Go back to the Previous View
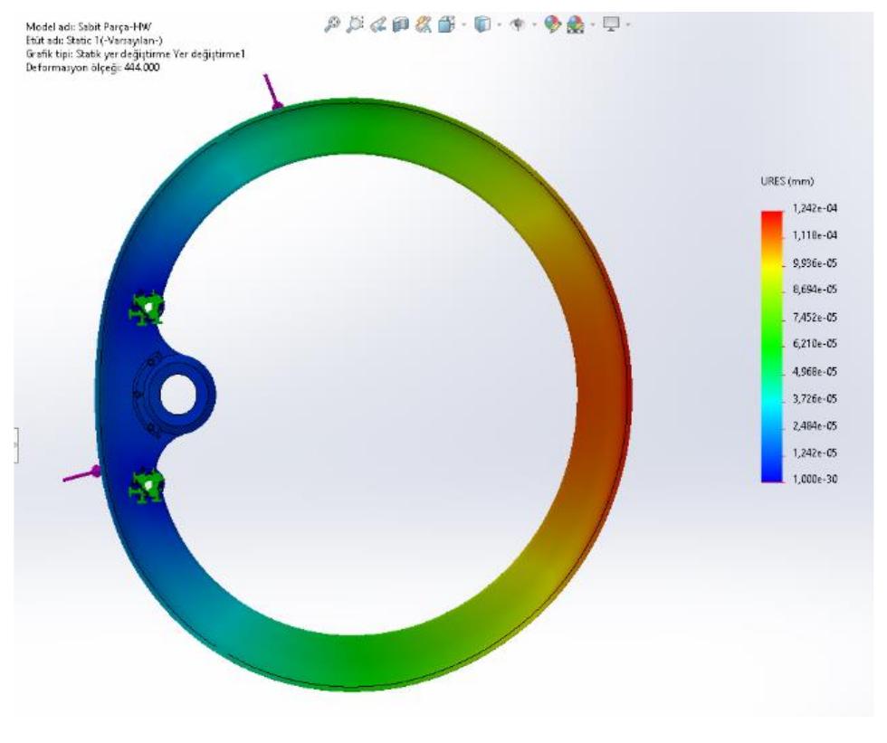 point(378,24)
